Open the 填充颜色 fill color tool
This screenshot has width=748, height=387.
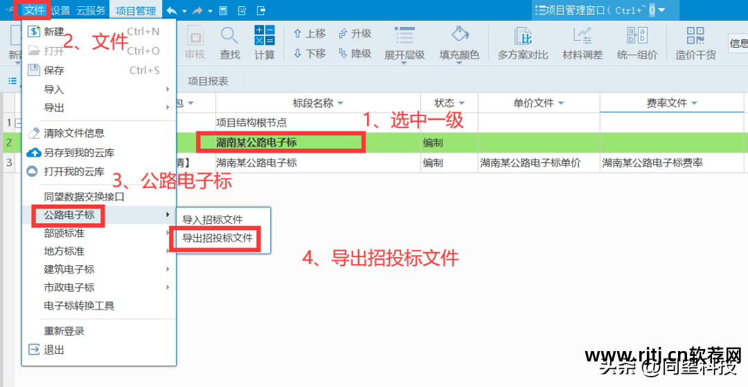[459, 44]
